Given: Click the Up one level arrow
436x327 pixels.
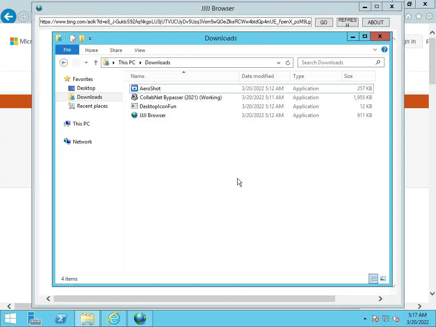Looking at the screenshot, I should tap(96, 63).
